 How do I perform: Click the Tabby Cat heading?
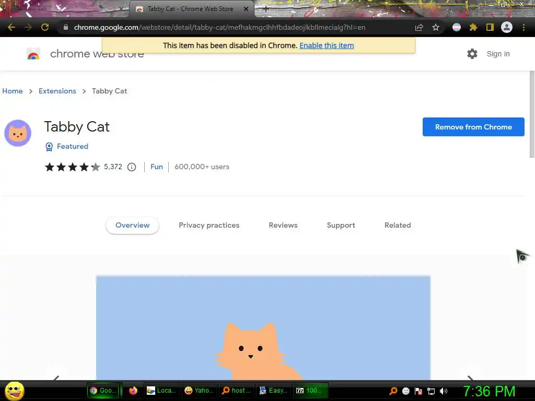pyautogui.click(x=77, y=127)
